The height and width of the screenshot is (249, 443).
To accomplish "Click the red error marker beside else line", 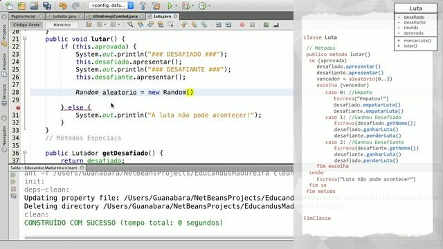I will (18, 108).
